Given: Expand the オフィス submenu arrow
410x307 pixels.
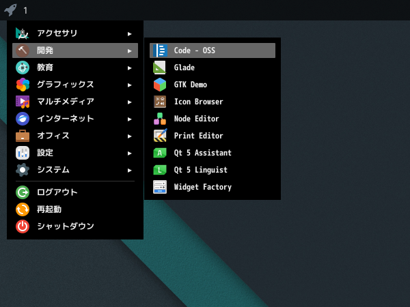Looking at the screenshot, I should [x=129, y=136].
